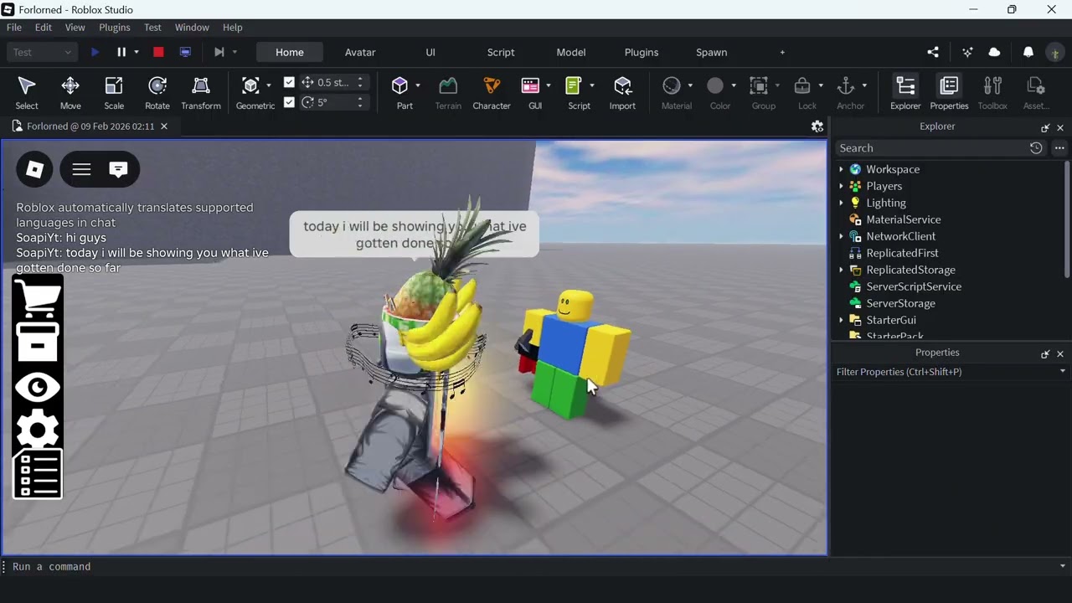Click the checklist icon in game
This screenshot has width=1072, height=603.
click(x=38, y=474)
